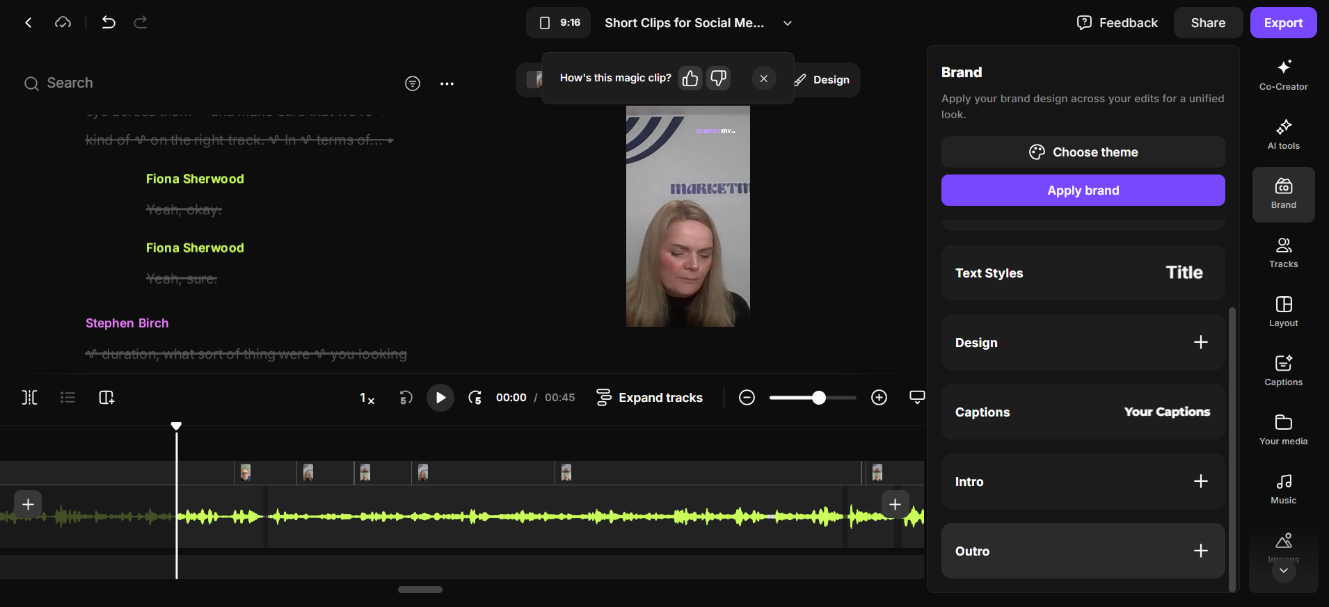Play the video clip
The image size is (1329, 607).
[440, 398]
